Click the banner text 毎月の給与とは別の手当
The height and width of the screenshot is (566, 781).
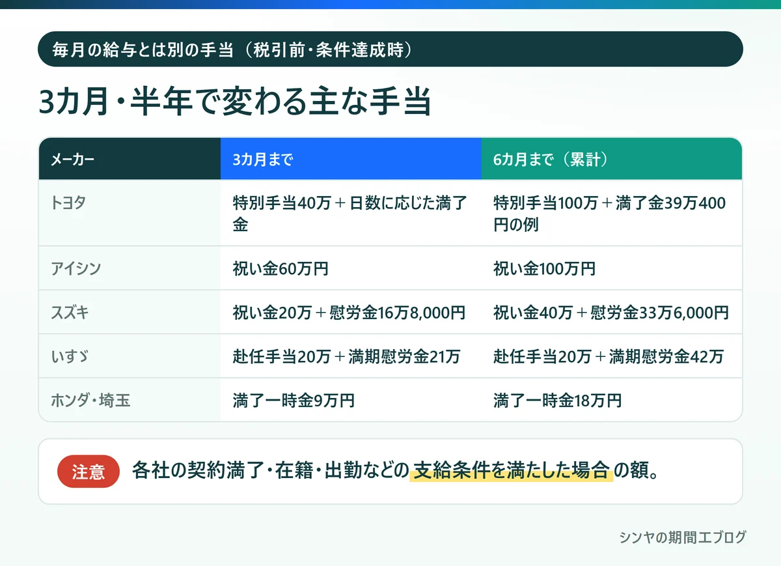pos(142,49)
